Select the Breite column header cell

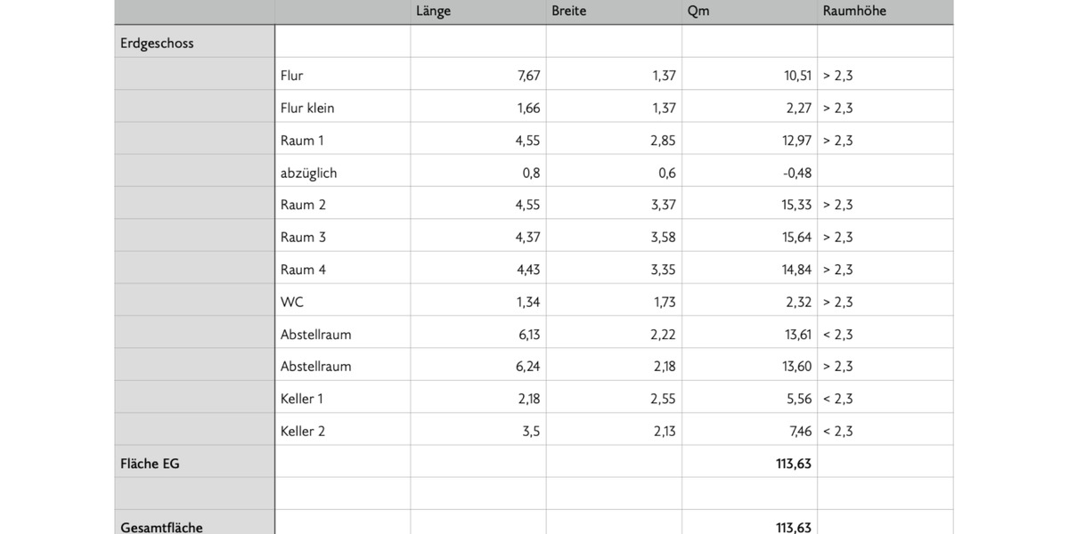click(x=613, y=12)
